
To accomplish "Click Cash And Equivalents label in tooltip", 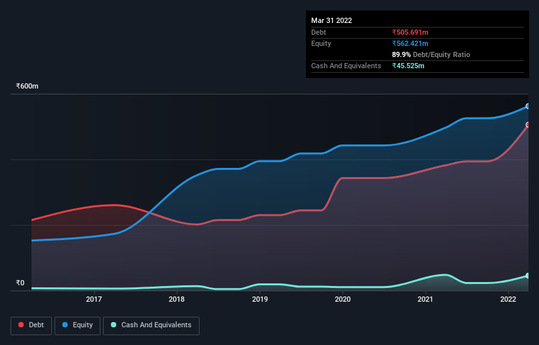I will point(346,66).
